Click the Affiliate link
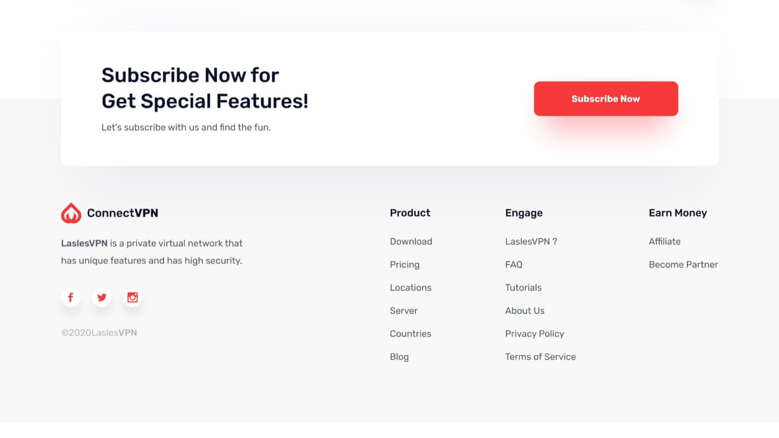This screenshot has width=779, height=438. 665,241
